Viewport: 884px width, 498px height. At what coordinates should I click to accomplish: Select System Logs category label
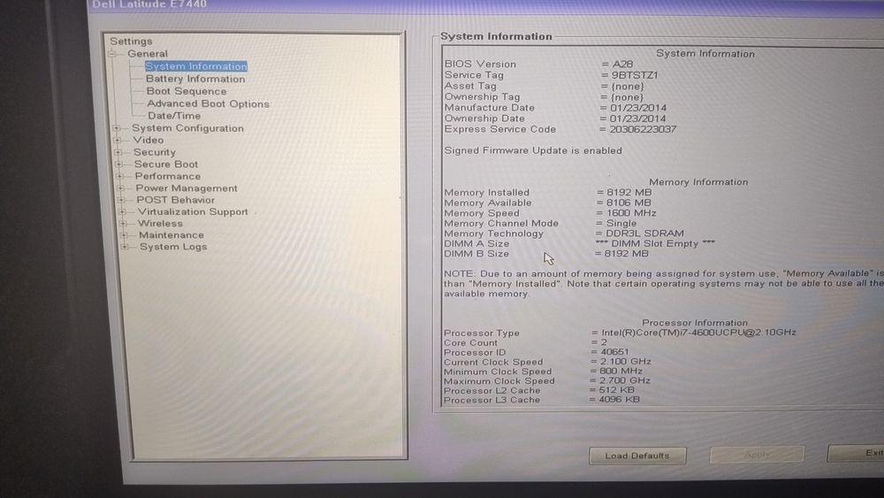coord(173,247)
